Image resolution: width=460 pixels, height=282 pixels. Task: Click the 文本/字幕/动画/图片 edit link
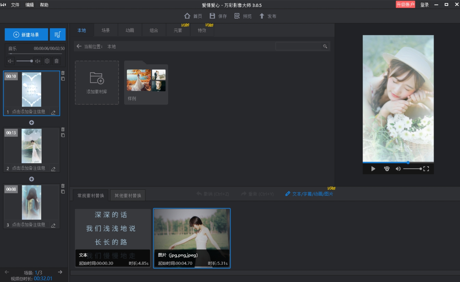309,194
